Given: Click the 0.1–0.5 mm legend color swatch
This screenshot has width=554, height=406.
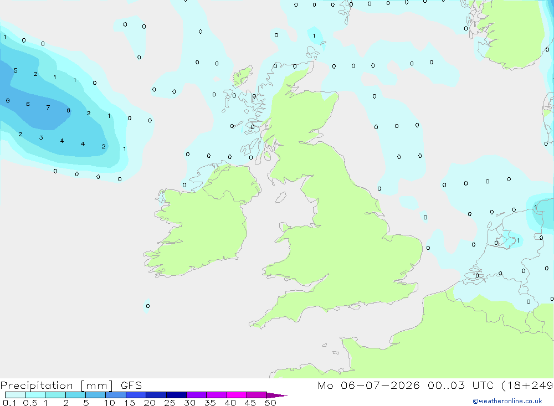Looking at the screenshot, I should click(x=15, y=395).
